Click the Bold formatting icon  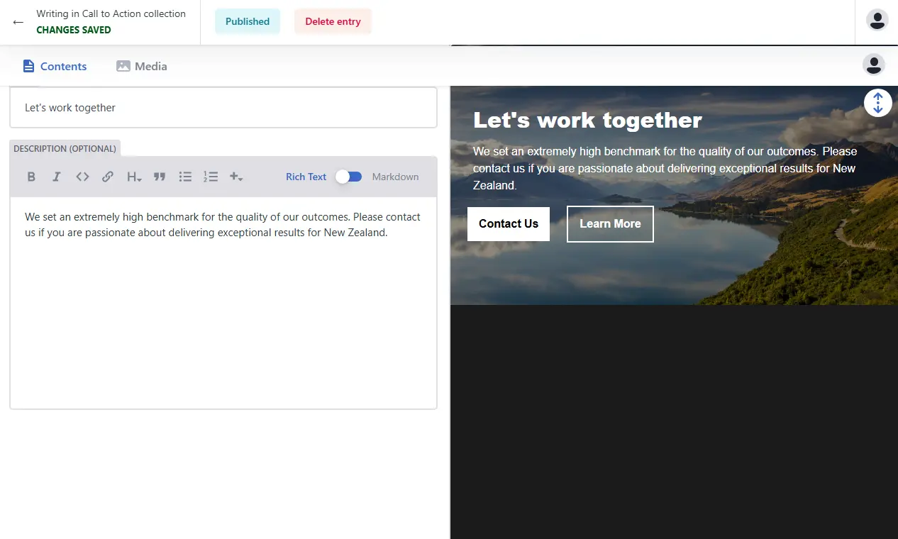coord(31,177)
